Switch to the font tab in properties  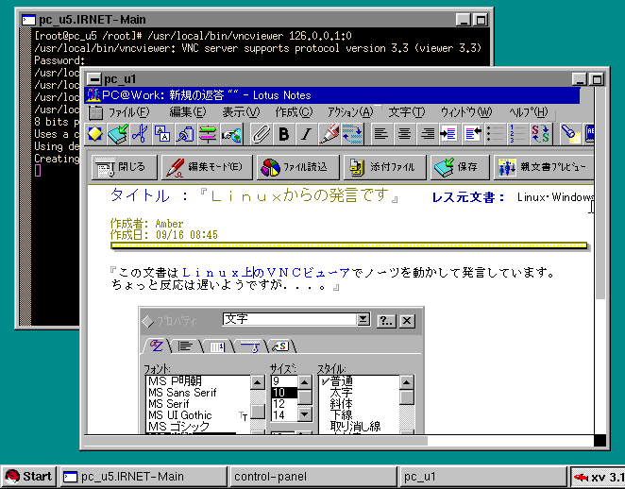(x=157, y=346)
